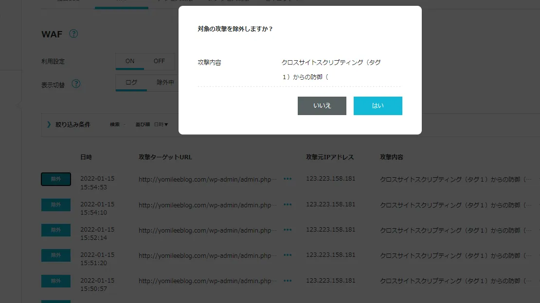Open the help icon next to WAF
This screenshot has width=540, height=303.
tap(73, 34)
